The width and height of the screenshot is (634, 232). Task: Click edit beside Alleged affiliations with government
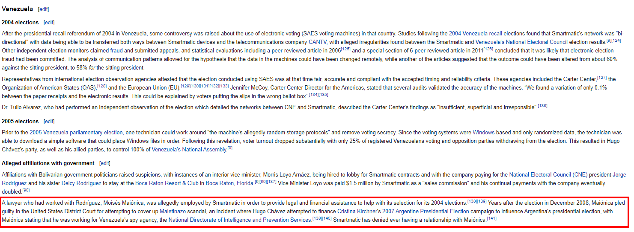[x=105, y=163]
